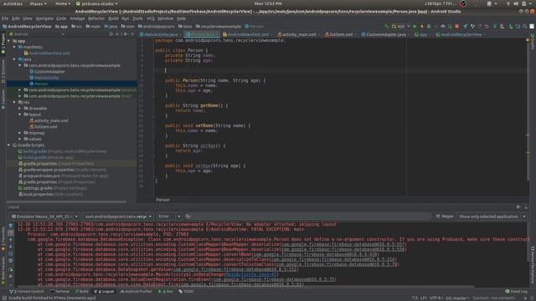The width and height of the screenshot is (536, 301).
Task: Open the Emulator Nexus_5X device dropdown
Action: coord(44,217)
